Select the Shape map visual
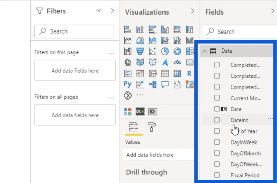Screen dimensions: 277x183 click(152, 62)
